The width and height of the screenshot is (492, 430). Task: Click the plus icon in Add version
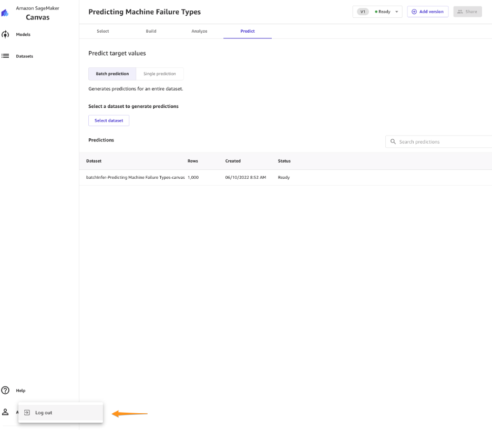point(414,12)
